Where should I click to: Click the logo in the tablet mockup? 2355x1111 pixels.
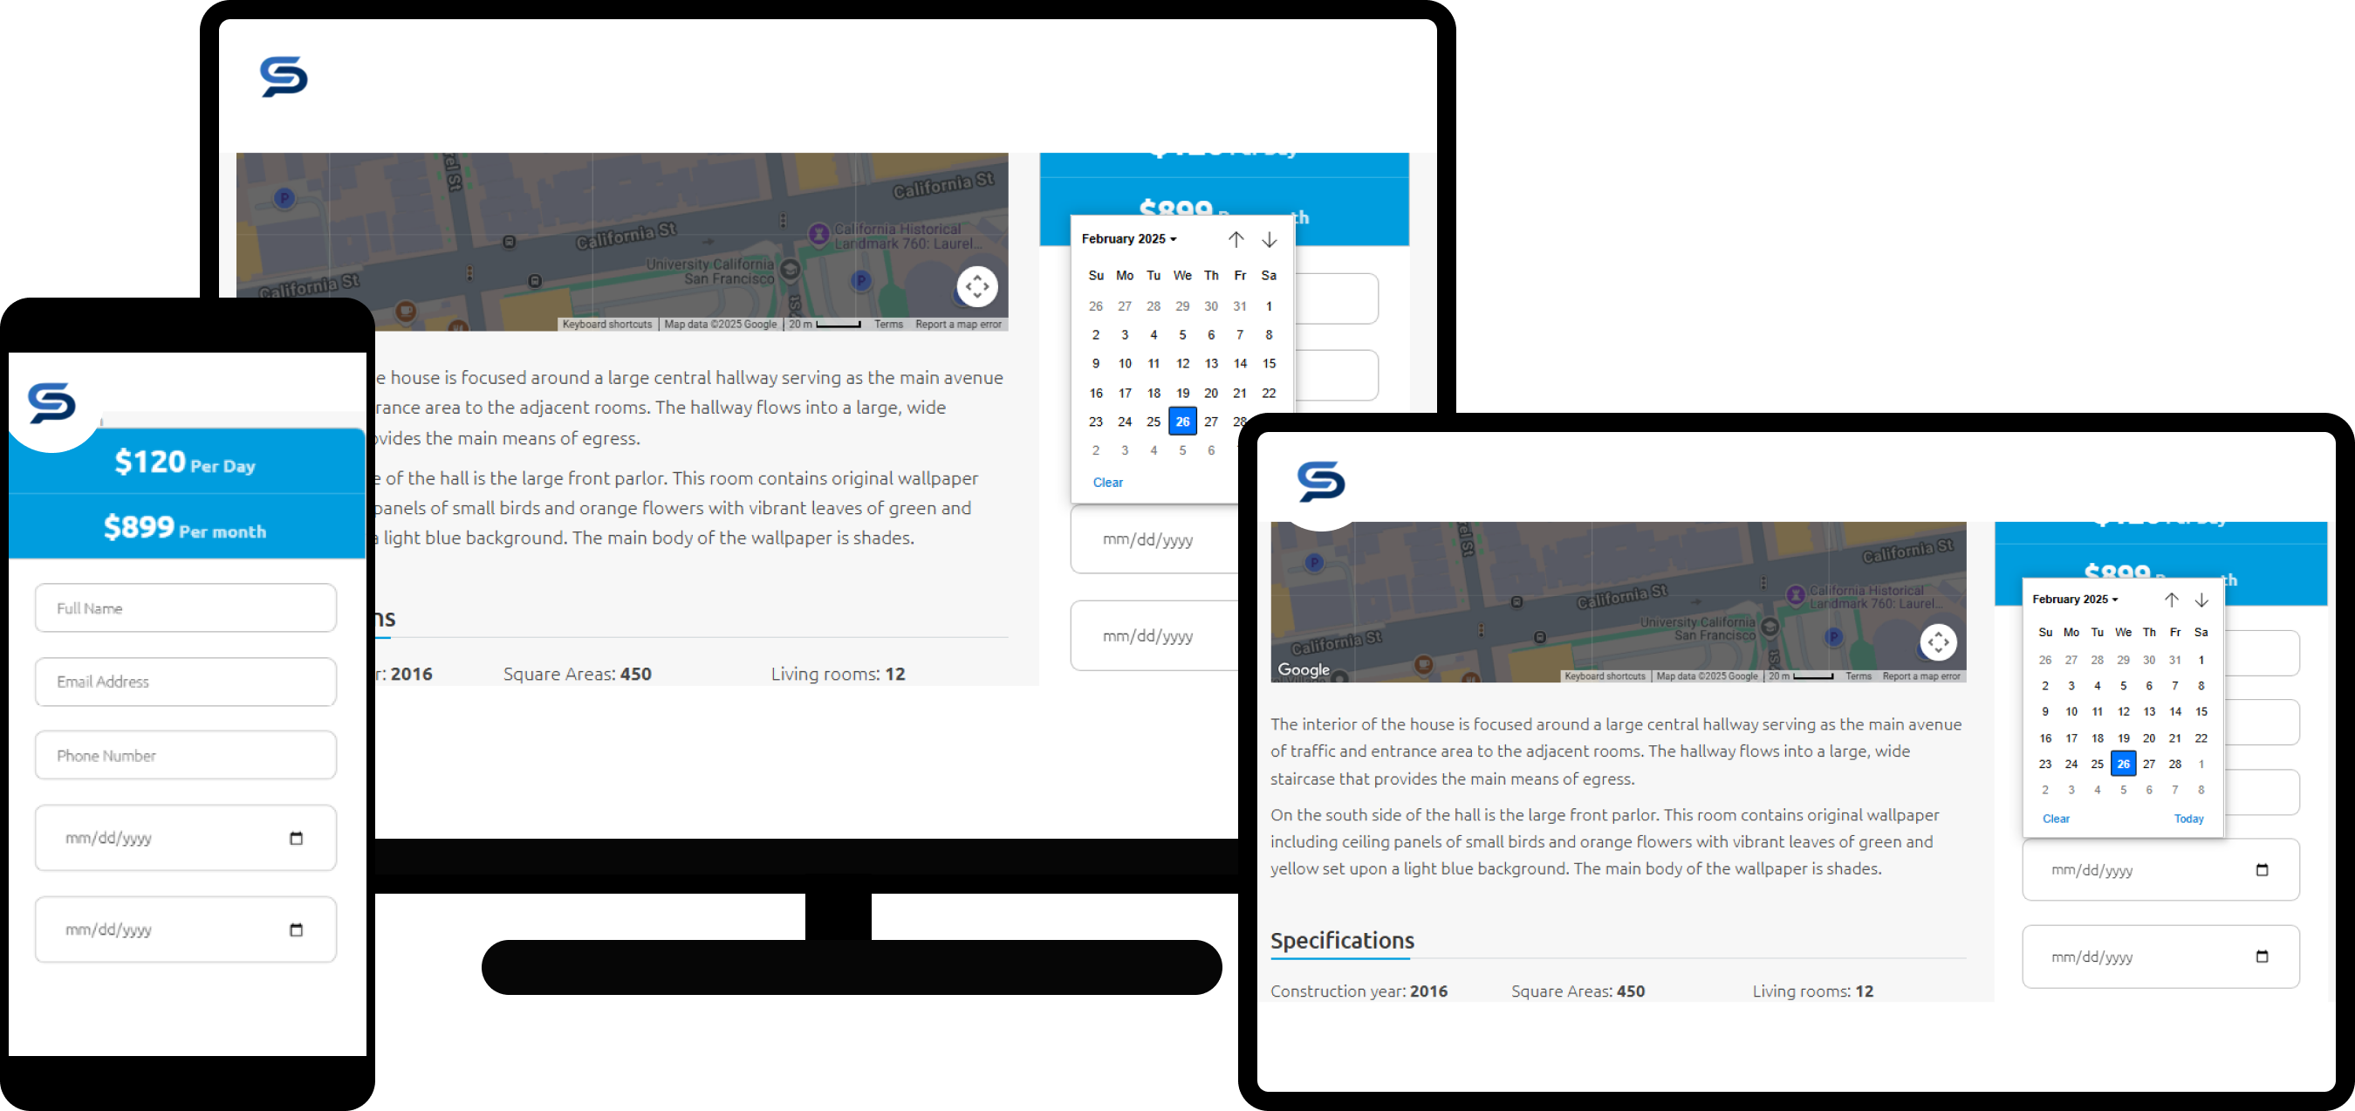[1321, 482]
